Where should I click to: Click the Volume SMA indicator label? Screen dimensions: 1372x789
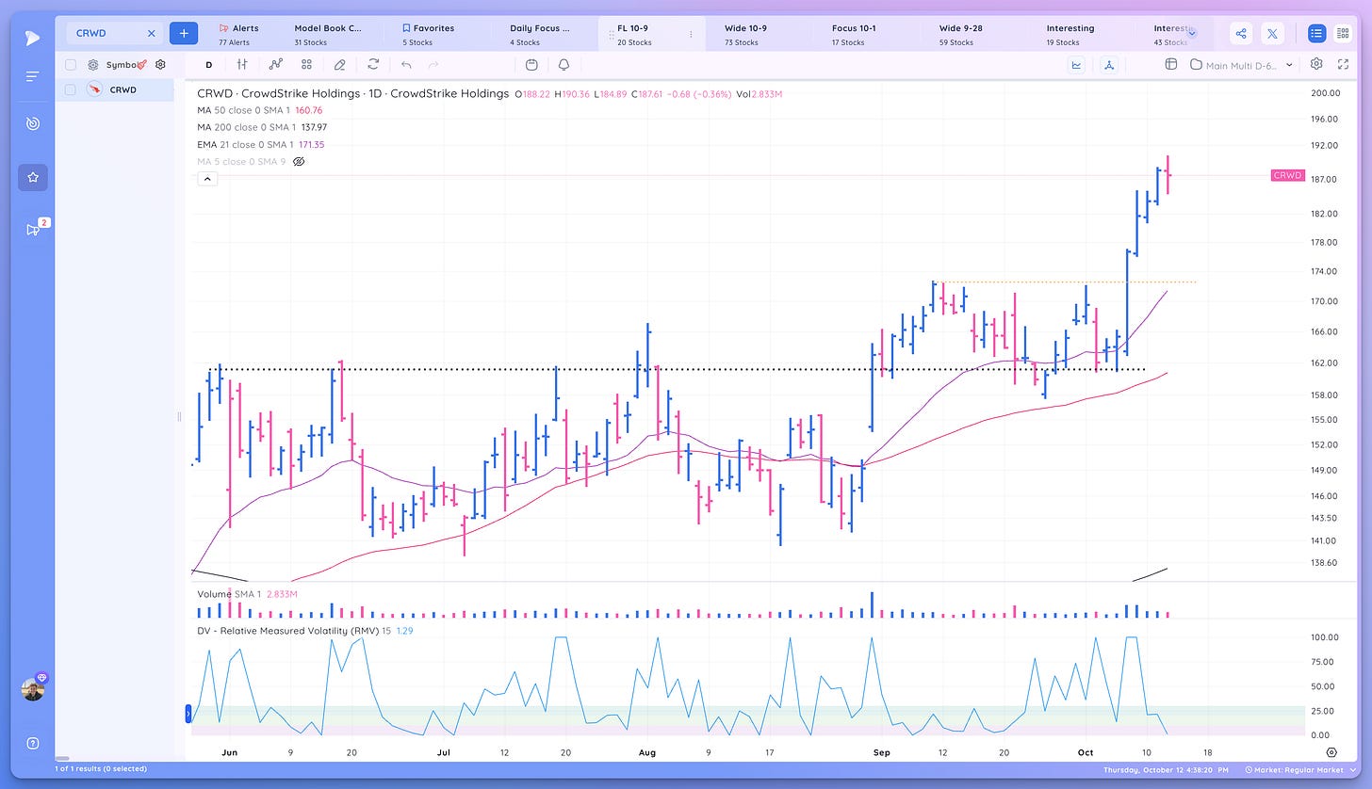click(248, 594)
